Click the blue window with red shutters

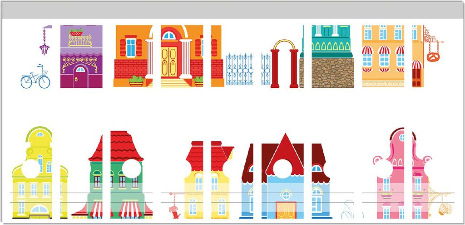[x=131, y=47]
